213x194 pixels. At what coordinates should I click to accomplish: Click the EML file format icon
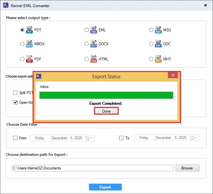pos(94,30)
